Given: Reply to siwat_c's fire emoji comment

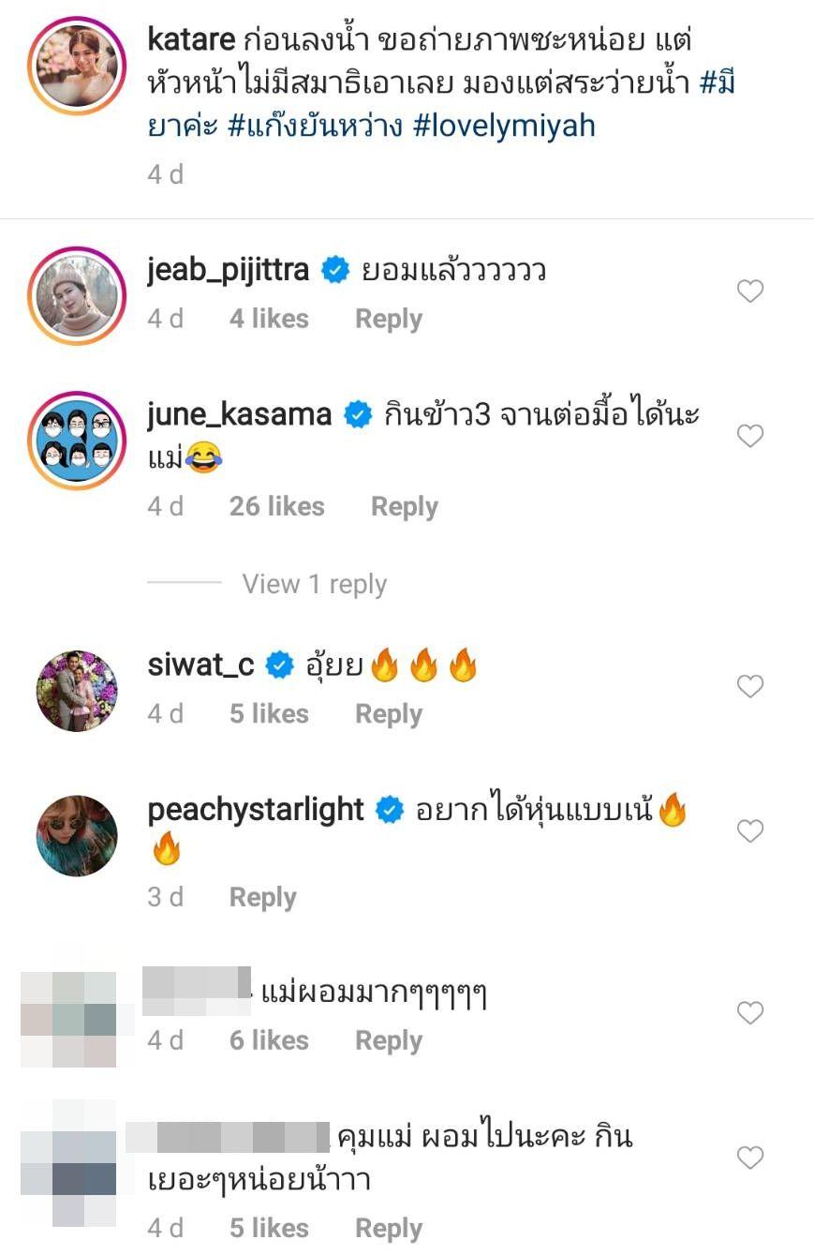Looking at the screenshot, I should [x=389, y=715].
